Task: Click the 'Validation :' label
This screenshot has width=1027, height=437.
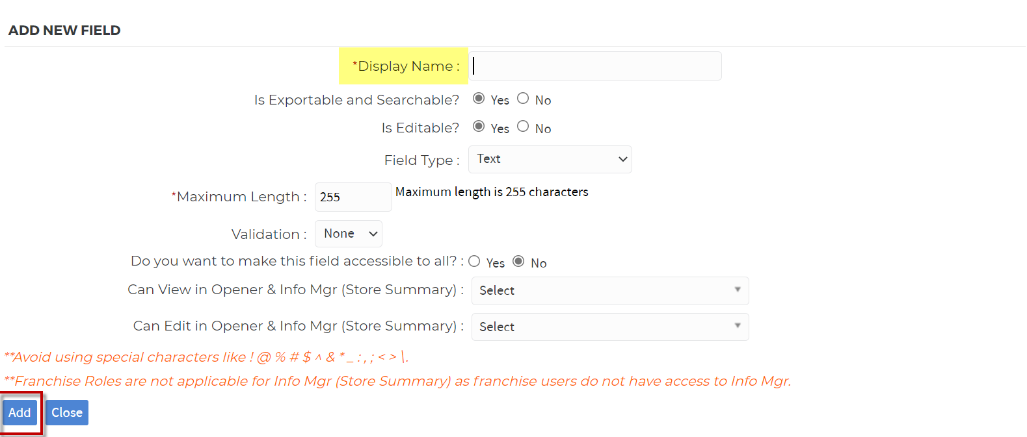Action: 269,234
